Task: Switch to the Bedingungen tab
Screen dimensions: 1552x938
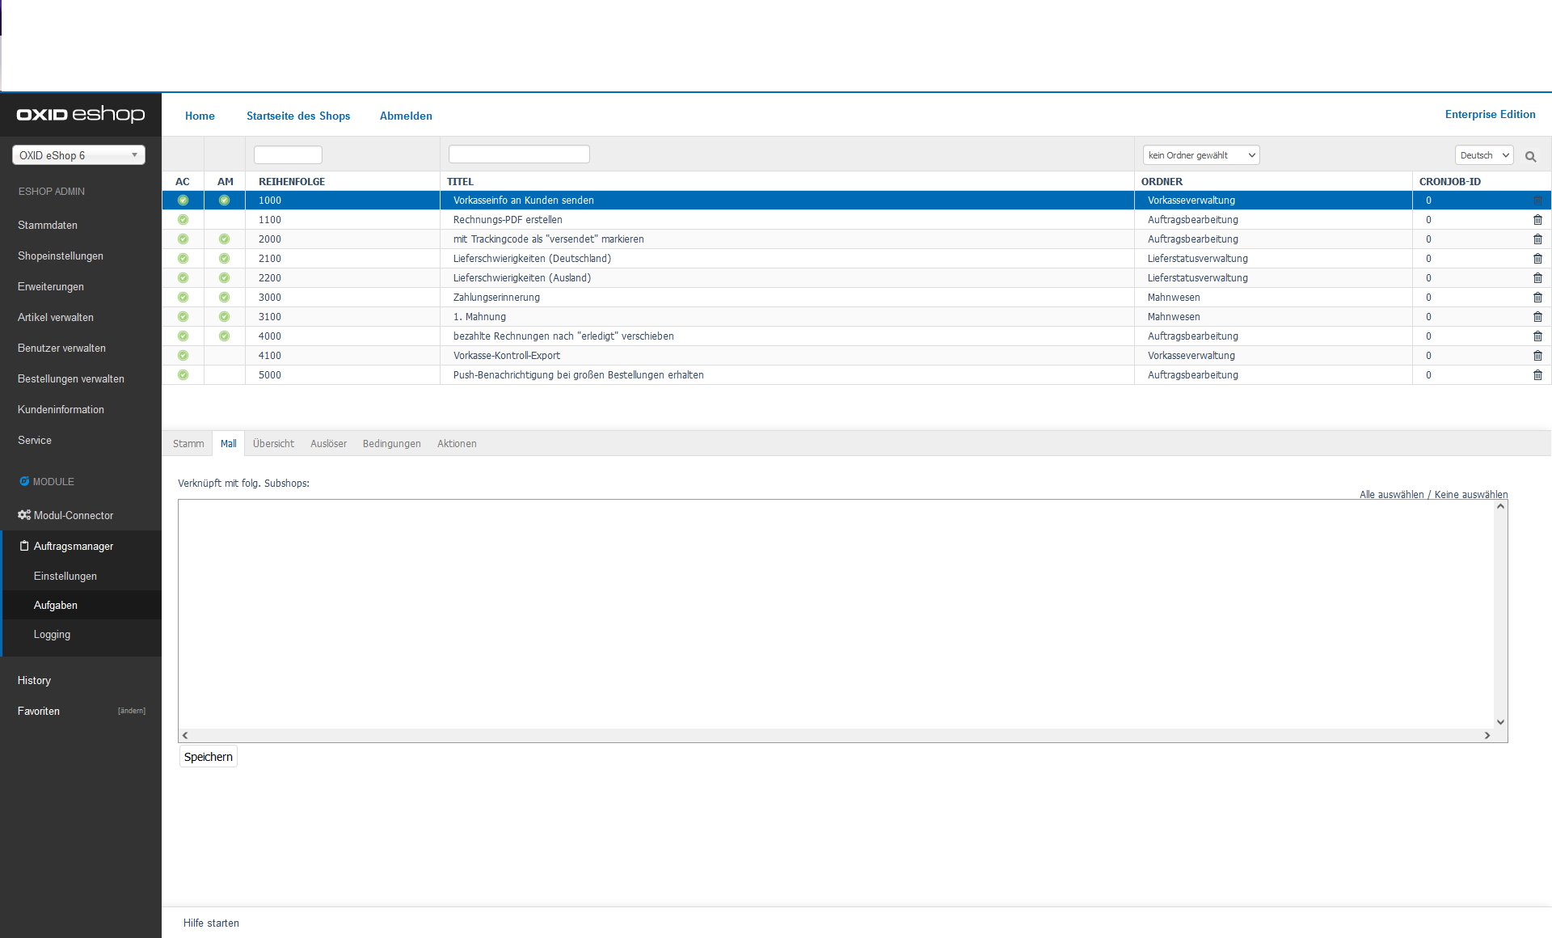Action: pos(391,444)
